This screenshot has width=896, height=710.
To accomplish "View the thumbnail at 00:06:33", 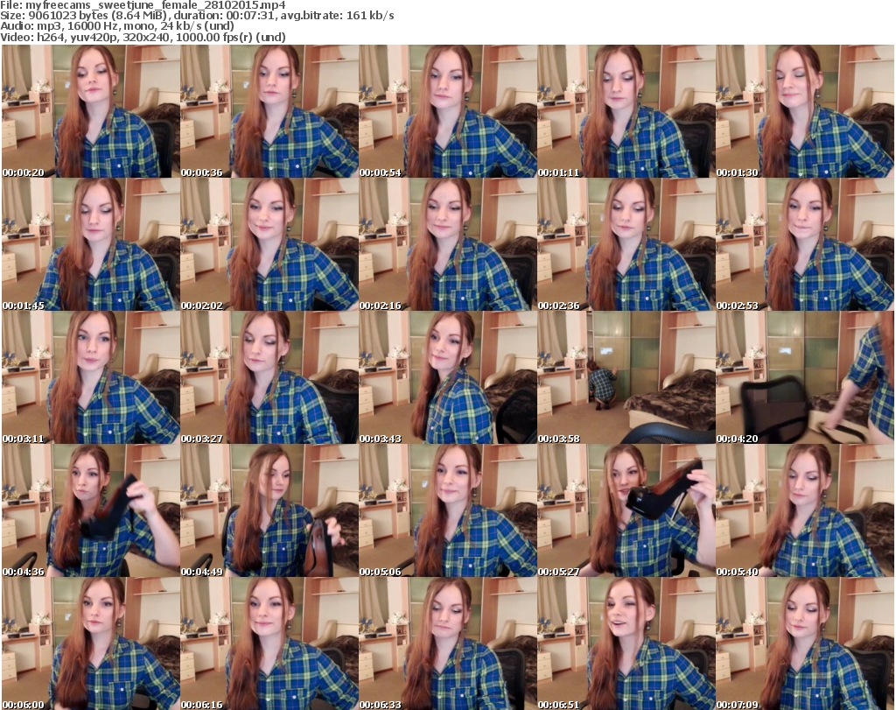I will pos(447,643).
